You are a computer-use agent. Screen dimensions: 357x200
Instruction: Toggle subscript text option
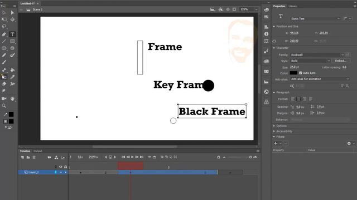(x=347, y=86)
